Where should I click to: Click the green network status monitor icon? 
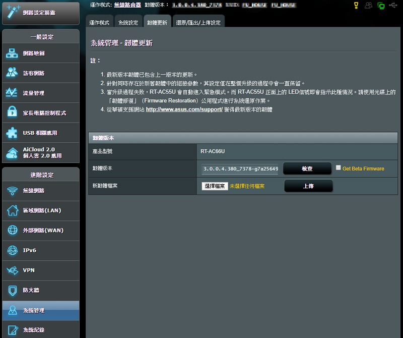(x=380, y=6)
